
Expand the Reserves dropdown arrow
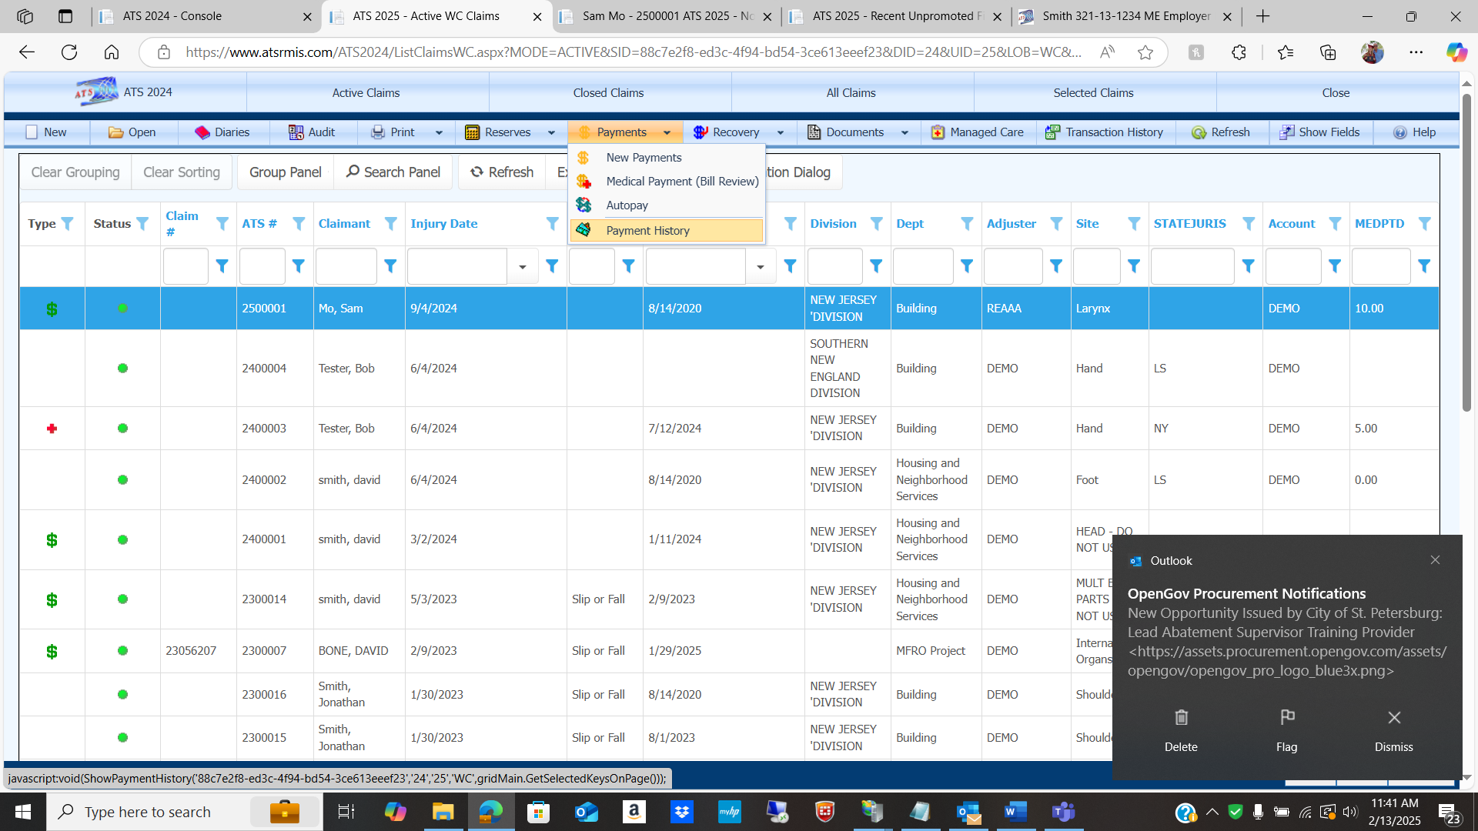[551, 132]
